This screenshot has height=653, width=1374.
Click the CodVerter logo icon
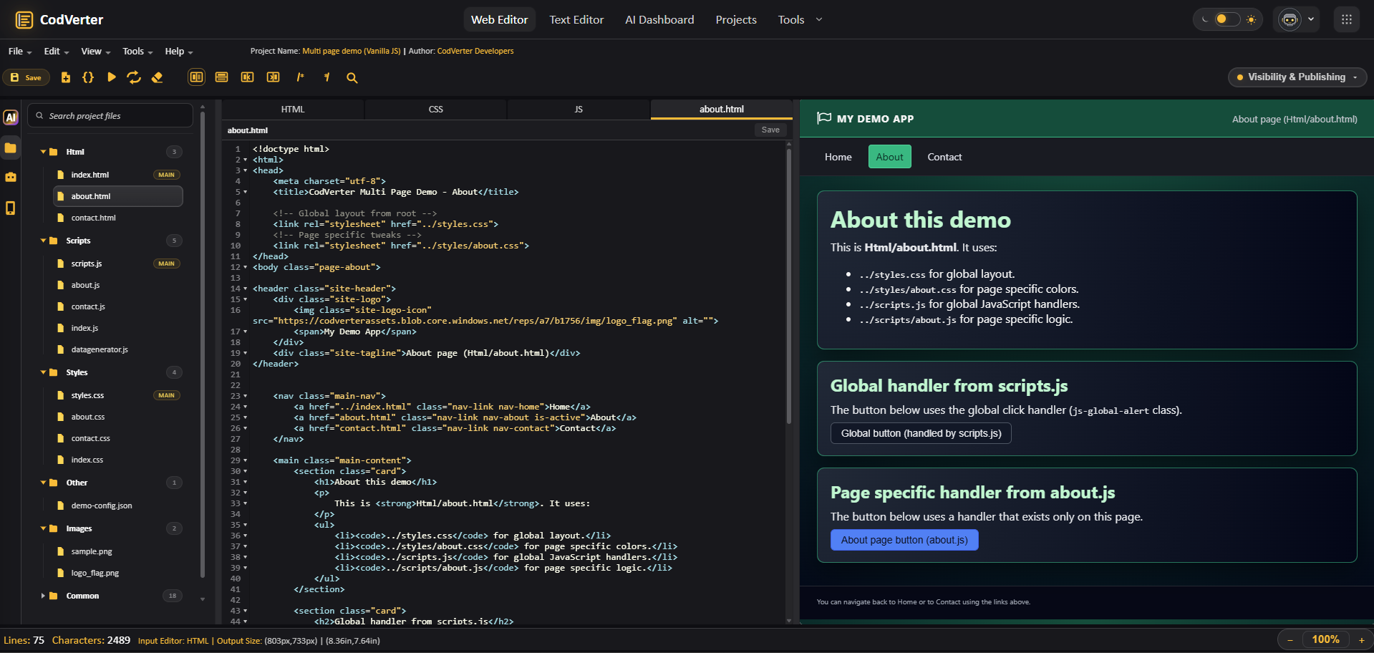24,20
